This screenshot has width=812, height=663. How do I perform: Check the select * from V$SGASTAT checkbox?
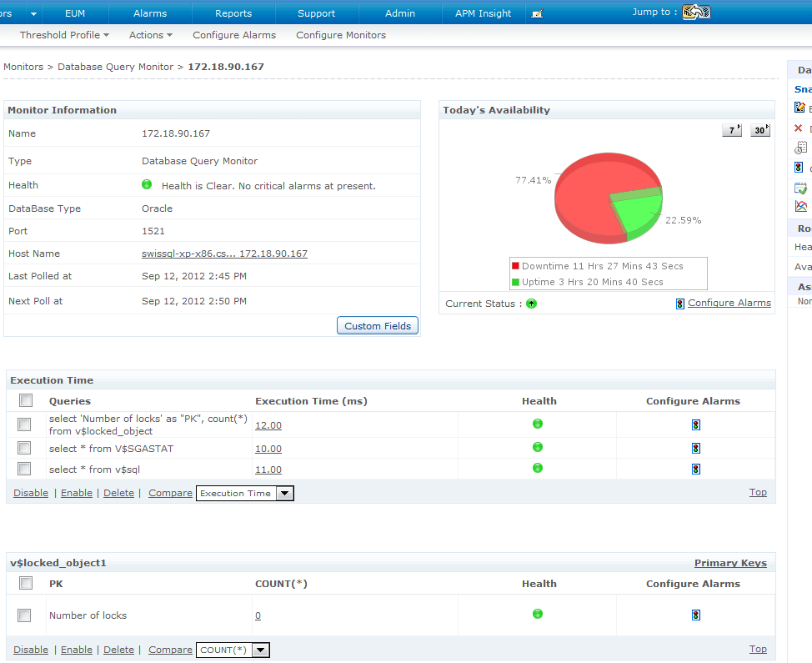(24, 448)
